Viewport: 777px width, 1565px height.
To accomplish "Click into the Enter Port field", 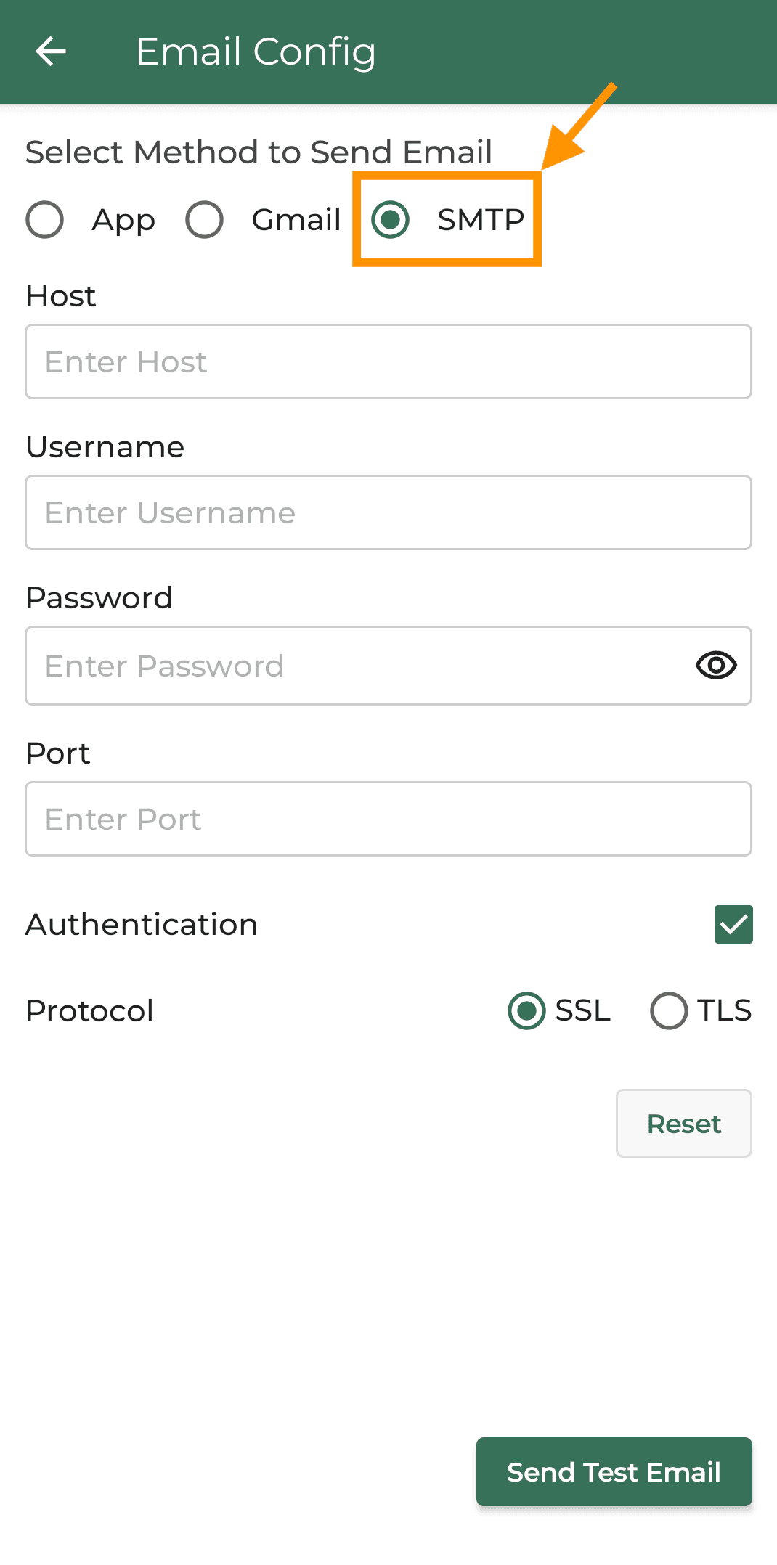I will 388,819.
